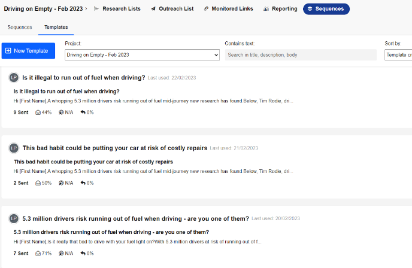Click click-rate icon in 7 Sent row
The width and height of the screenshot is (412, 268).
coord(61,253)
